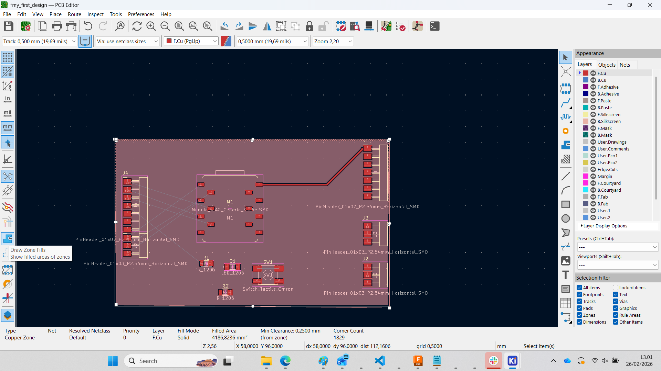Zoom to fit the whole board
The height and width of the screenshot is (371, 661).
pyautogui.click(x=179, y=26)
